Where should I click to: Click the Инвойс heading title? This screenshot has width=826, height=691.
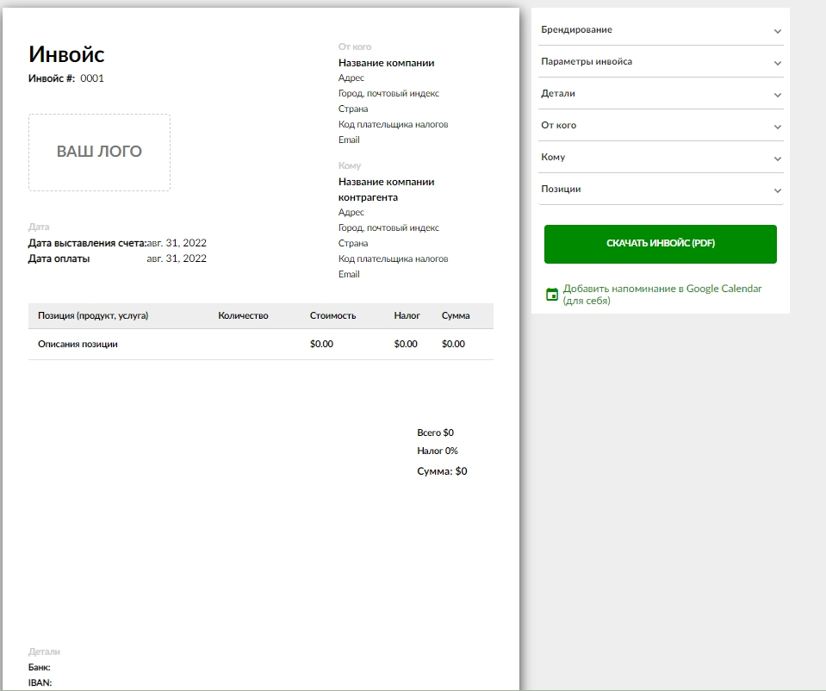(x=66, y=54)
